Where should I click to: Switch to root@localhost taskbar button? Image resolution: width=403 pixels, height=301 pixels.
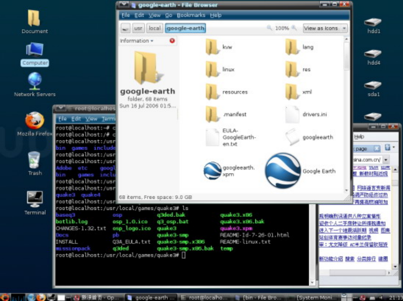pyautogui.click(x=204, y=298)
